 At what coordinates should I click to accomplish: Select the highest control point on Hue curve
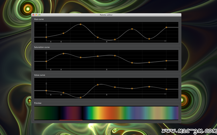coord(80,24)
